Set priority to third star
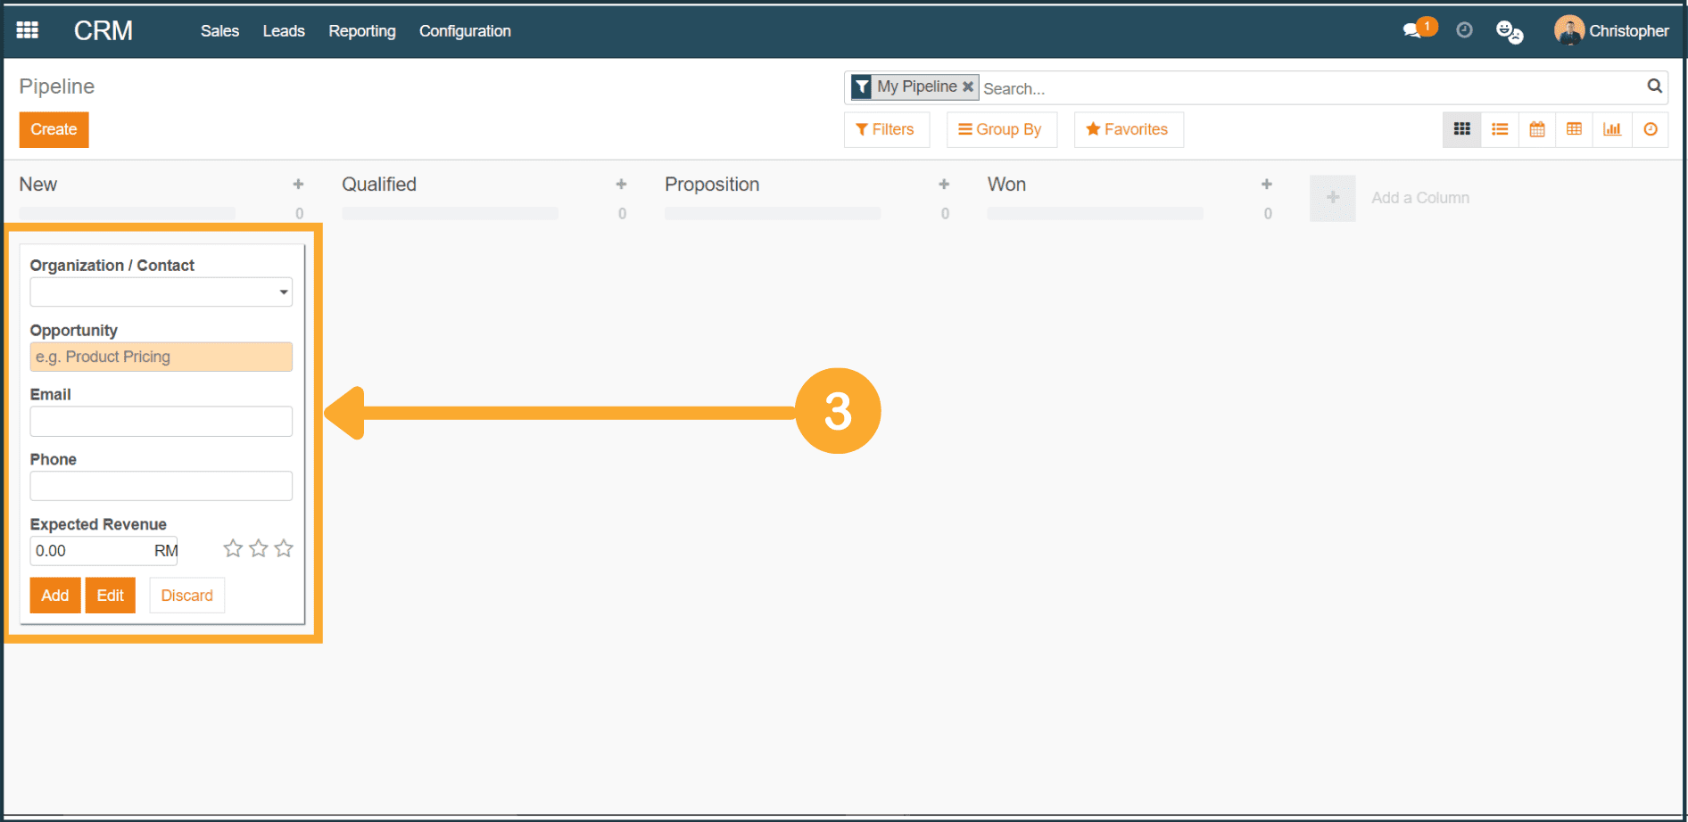Screen dimensions: 1688x822 click(284, 548)
